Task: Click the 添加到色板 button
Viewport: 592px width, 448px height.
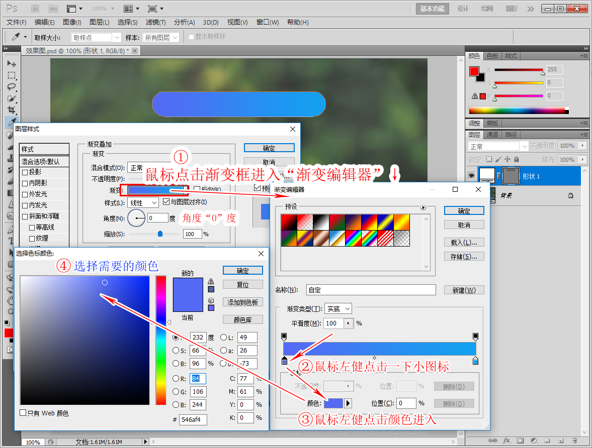Action: tap(242, 302)
